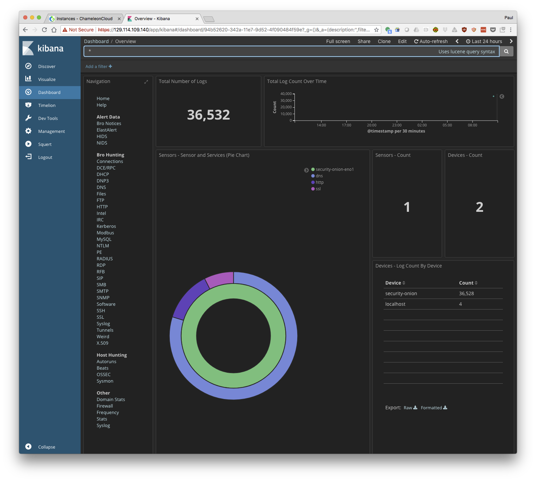
Task: Click Full screen in the top menu
Action: point(338,41)
